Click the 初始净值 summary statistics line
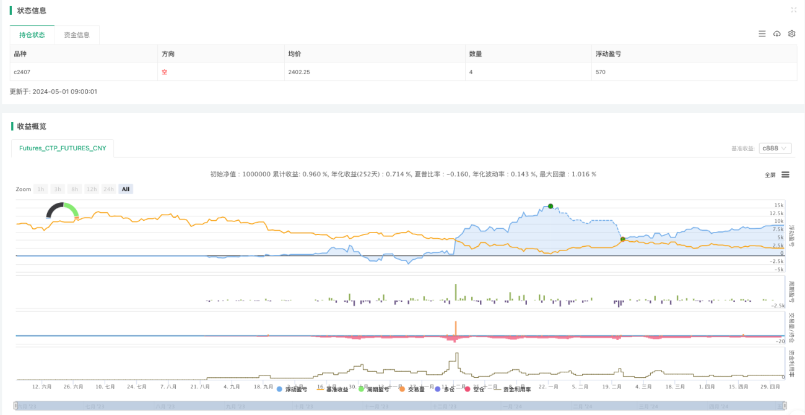 click(x=403, y=174)
